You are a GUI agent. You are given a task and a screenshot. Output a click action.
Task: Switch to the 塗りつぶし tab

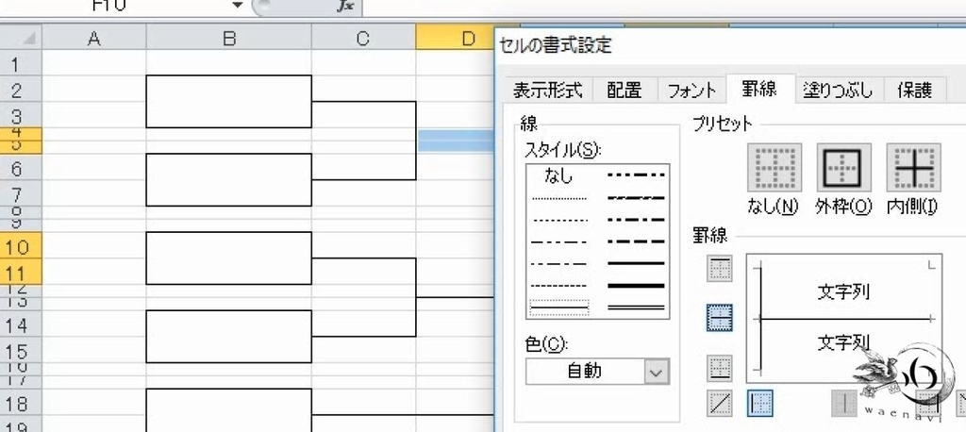click(839, 91)
